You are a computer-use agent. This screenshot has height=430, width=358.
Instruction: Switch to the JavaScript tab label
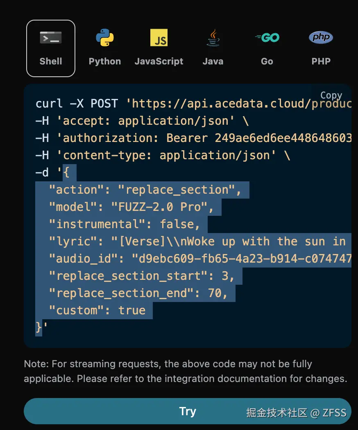[x=159, y=62]
